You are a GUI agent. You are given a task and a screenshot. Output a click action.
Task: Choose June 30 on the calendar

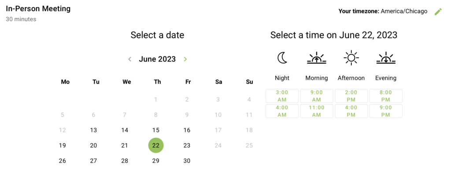187,161
